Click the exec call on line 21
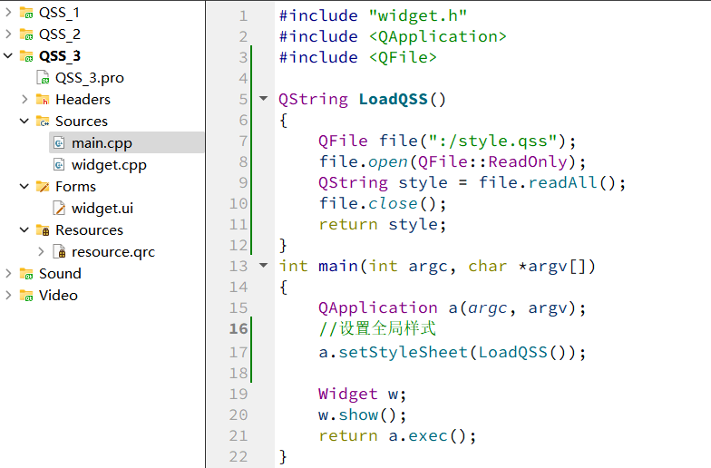711x468 pixels. pyautogui.click(x=428, y=435)
